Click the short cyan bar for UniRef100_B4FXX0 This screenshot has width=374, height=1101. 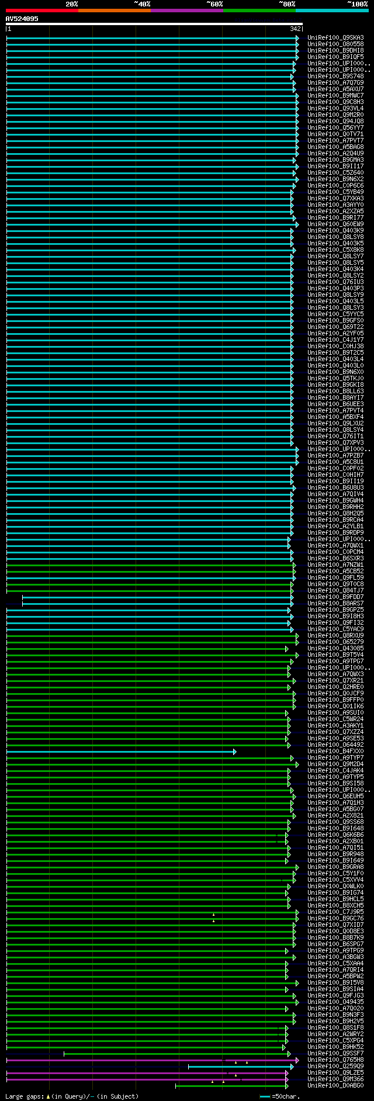click(121, 752)
